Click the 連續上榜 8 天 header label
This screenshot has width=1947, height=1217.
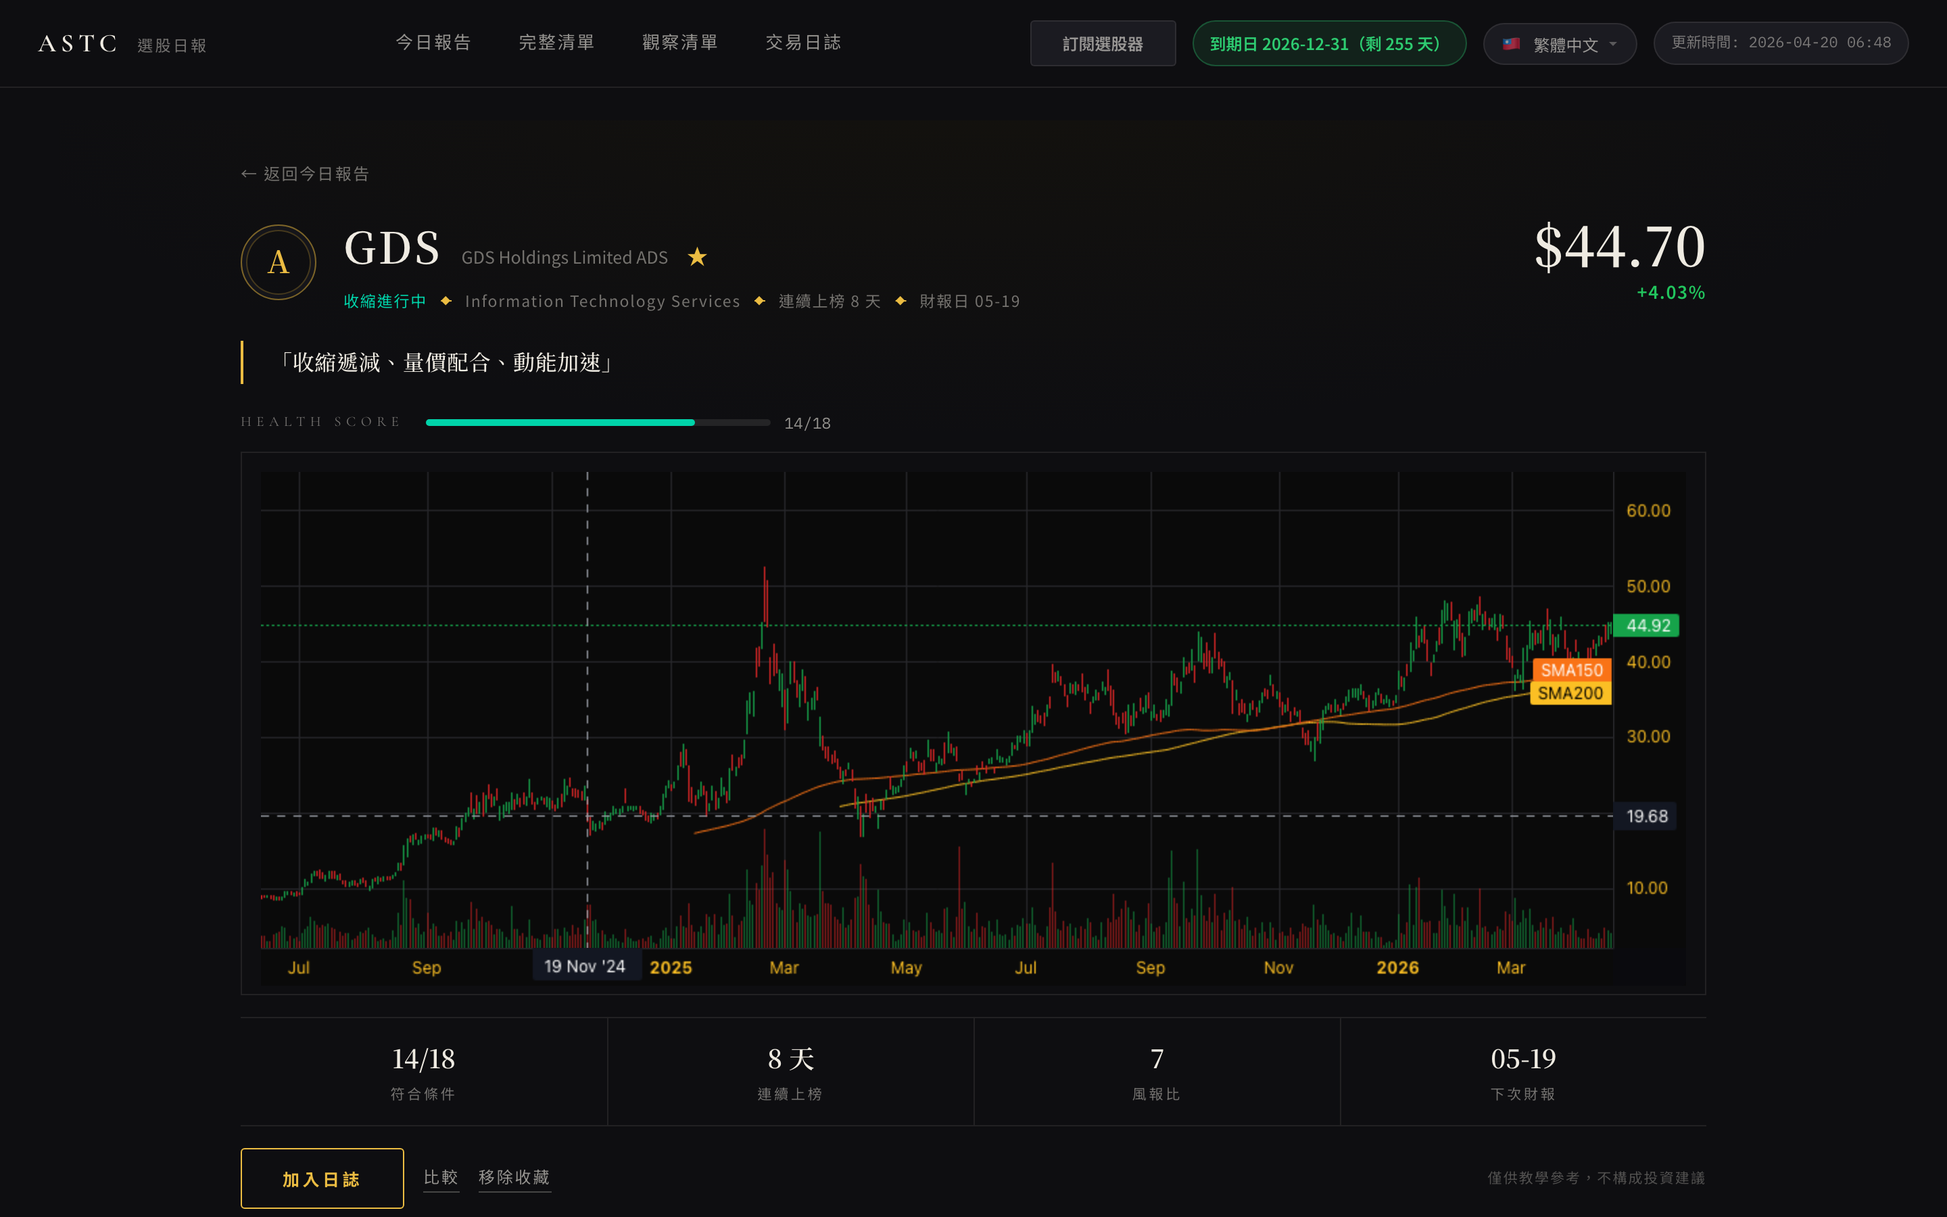(829, 301)
